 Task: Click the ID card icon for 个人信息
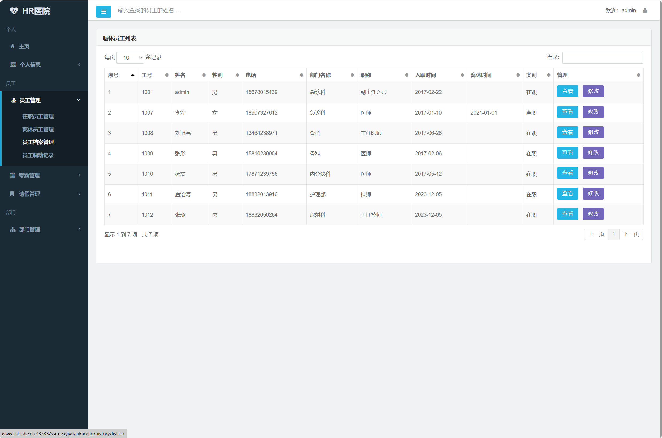click(x=13, y=65)
